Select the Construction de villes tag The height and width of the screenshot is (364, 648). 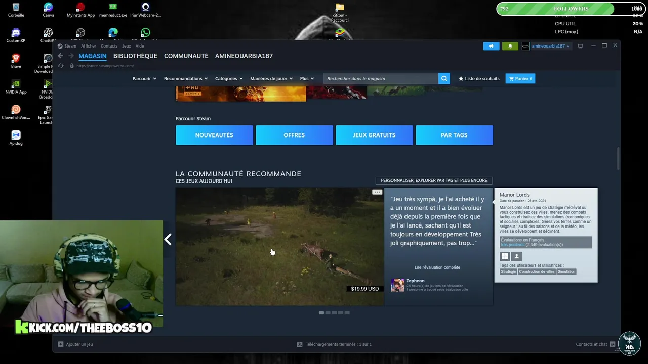pyautogui.click(x=537, y=272)
